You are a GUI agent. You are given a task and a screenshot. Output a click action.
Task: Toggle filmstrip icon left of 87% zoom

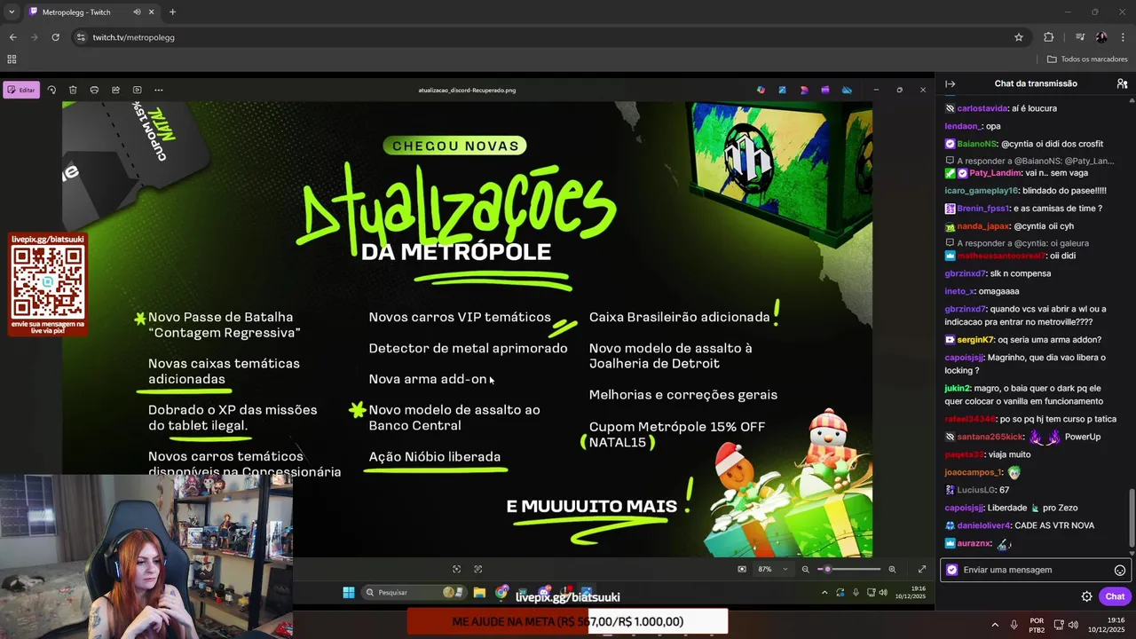[742, 569]
